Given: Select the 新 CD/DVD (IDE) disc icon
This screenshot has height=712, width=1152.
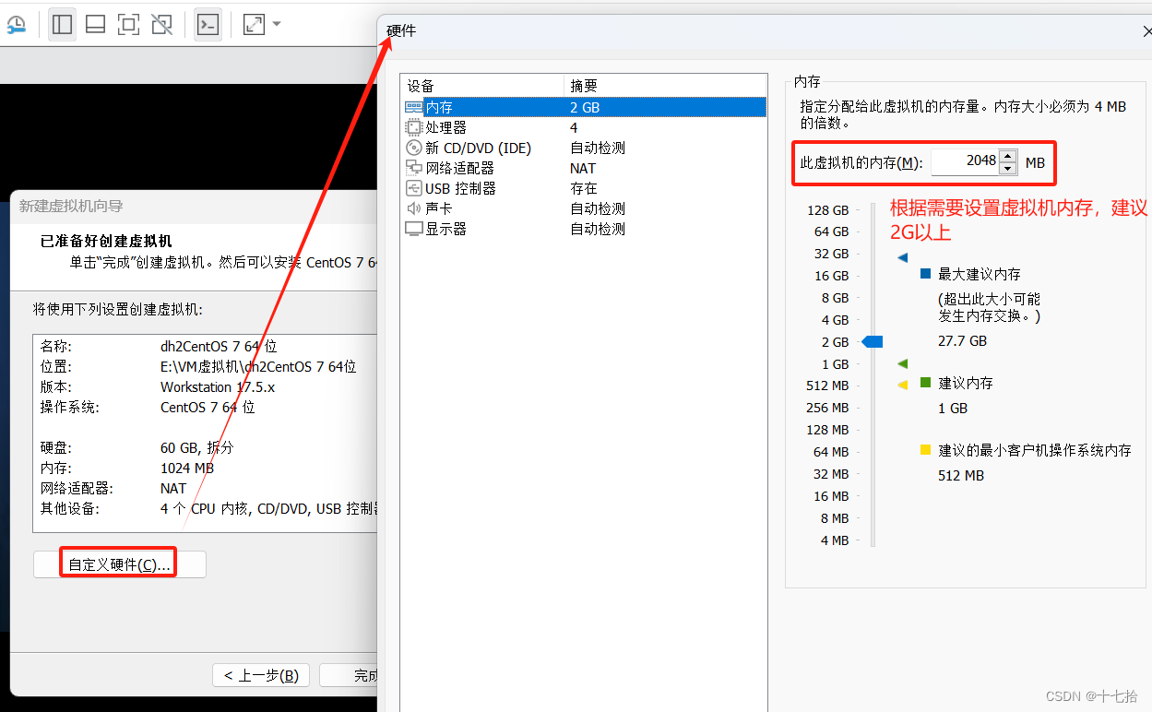Looking at the screenshot, I should click(x=414, y=148).
